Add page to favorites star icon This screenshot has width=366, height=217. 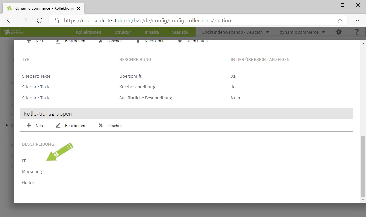click(340, 21)
